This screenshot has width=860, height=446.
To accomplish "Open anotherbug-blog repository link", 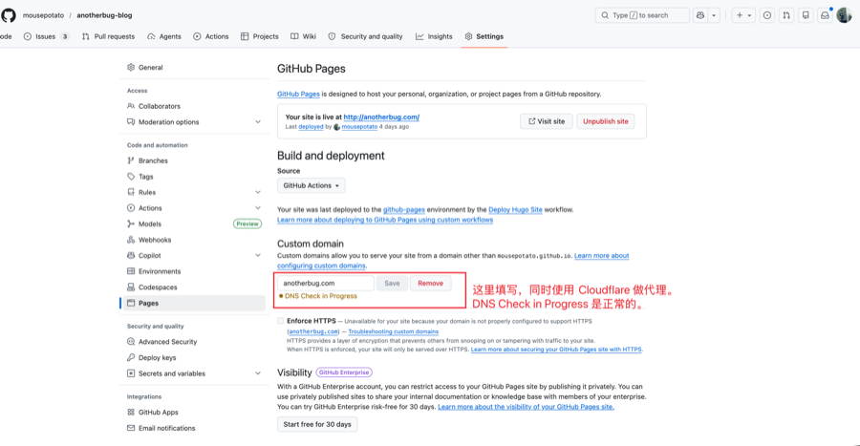I will point(104,15).
